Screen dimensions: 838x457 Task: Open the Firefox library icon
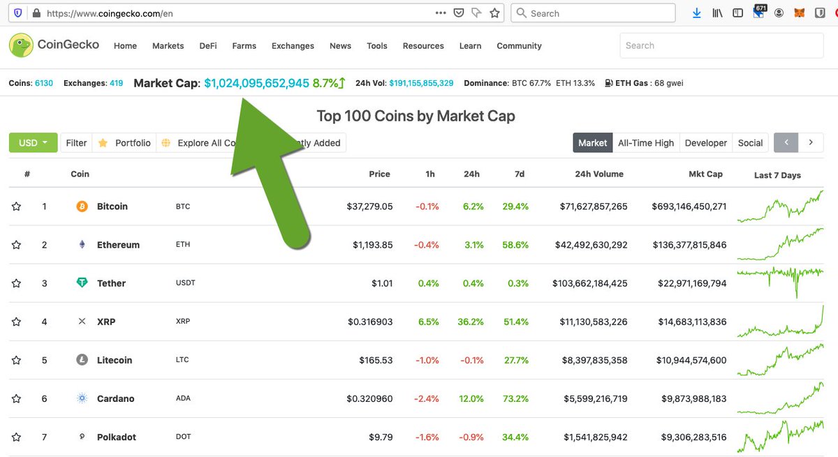coord(717,13)
